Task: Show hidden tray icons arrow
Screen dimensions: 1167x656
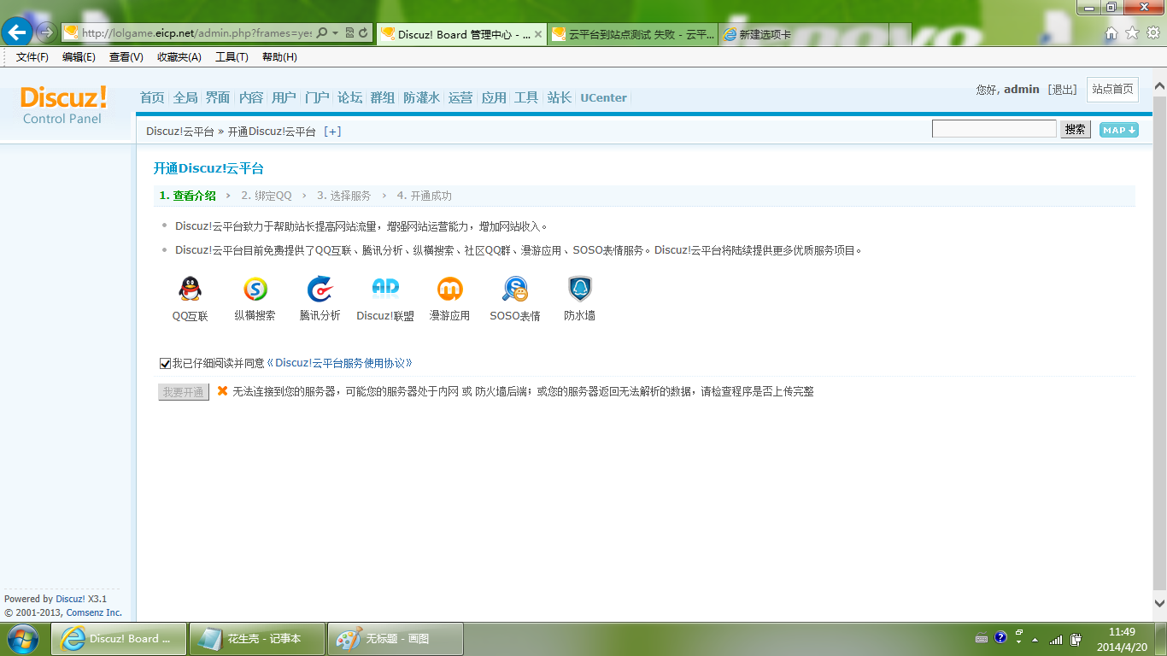Action: (x=1035, y=639)
